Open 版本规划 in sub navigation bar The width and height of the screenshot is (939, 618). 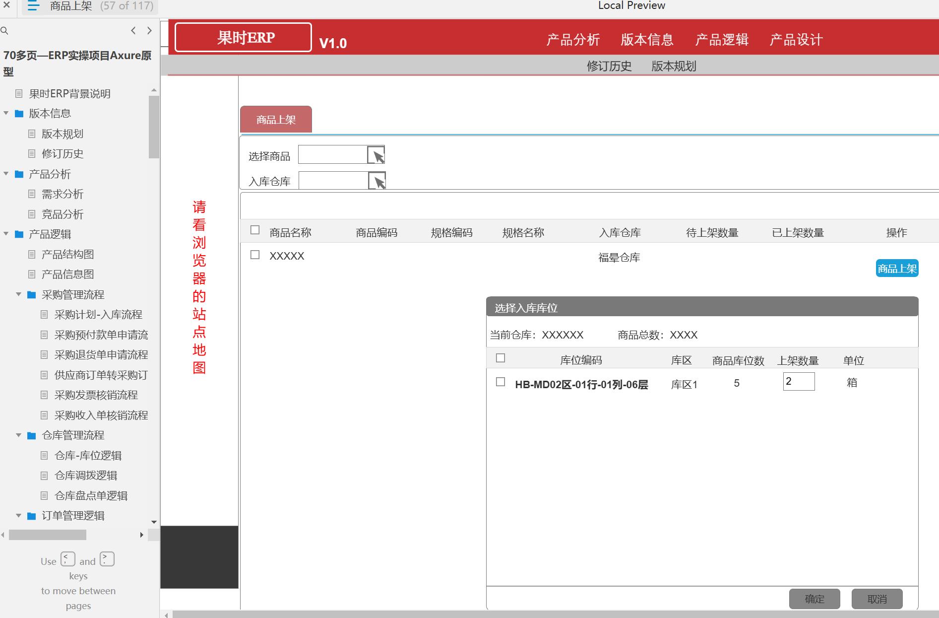tap(674, 66)
